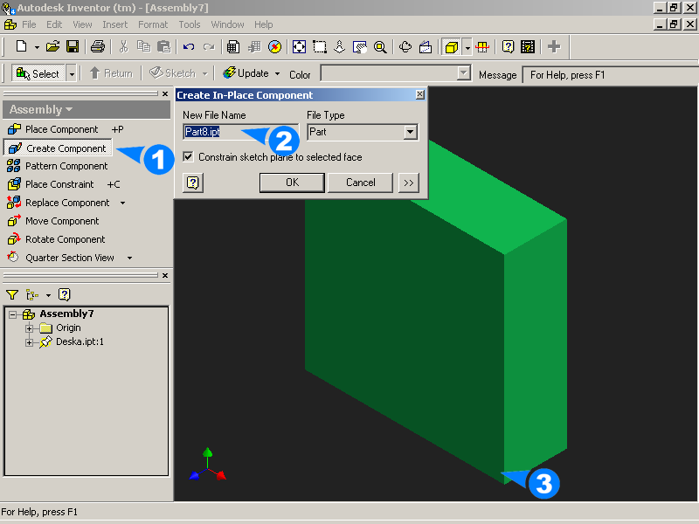Collapse the Assembly7 tree node

12,314
